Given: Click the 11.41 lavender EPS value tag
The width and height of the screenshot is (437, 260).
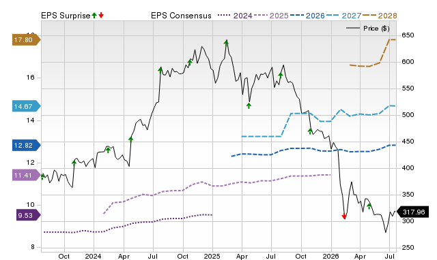Looking at the screenshot, I should 26,176.
